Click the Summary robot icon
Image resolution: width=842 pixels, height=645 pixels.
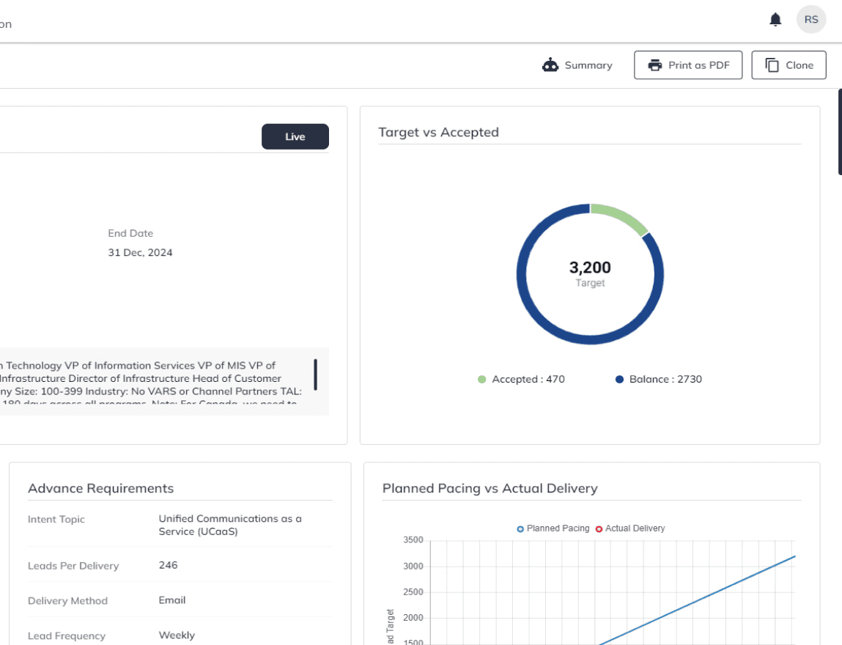550,65
